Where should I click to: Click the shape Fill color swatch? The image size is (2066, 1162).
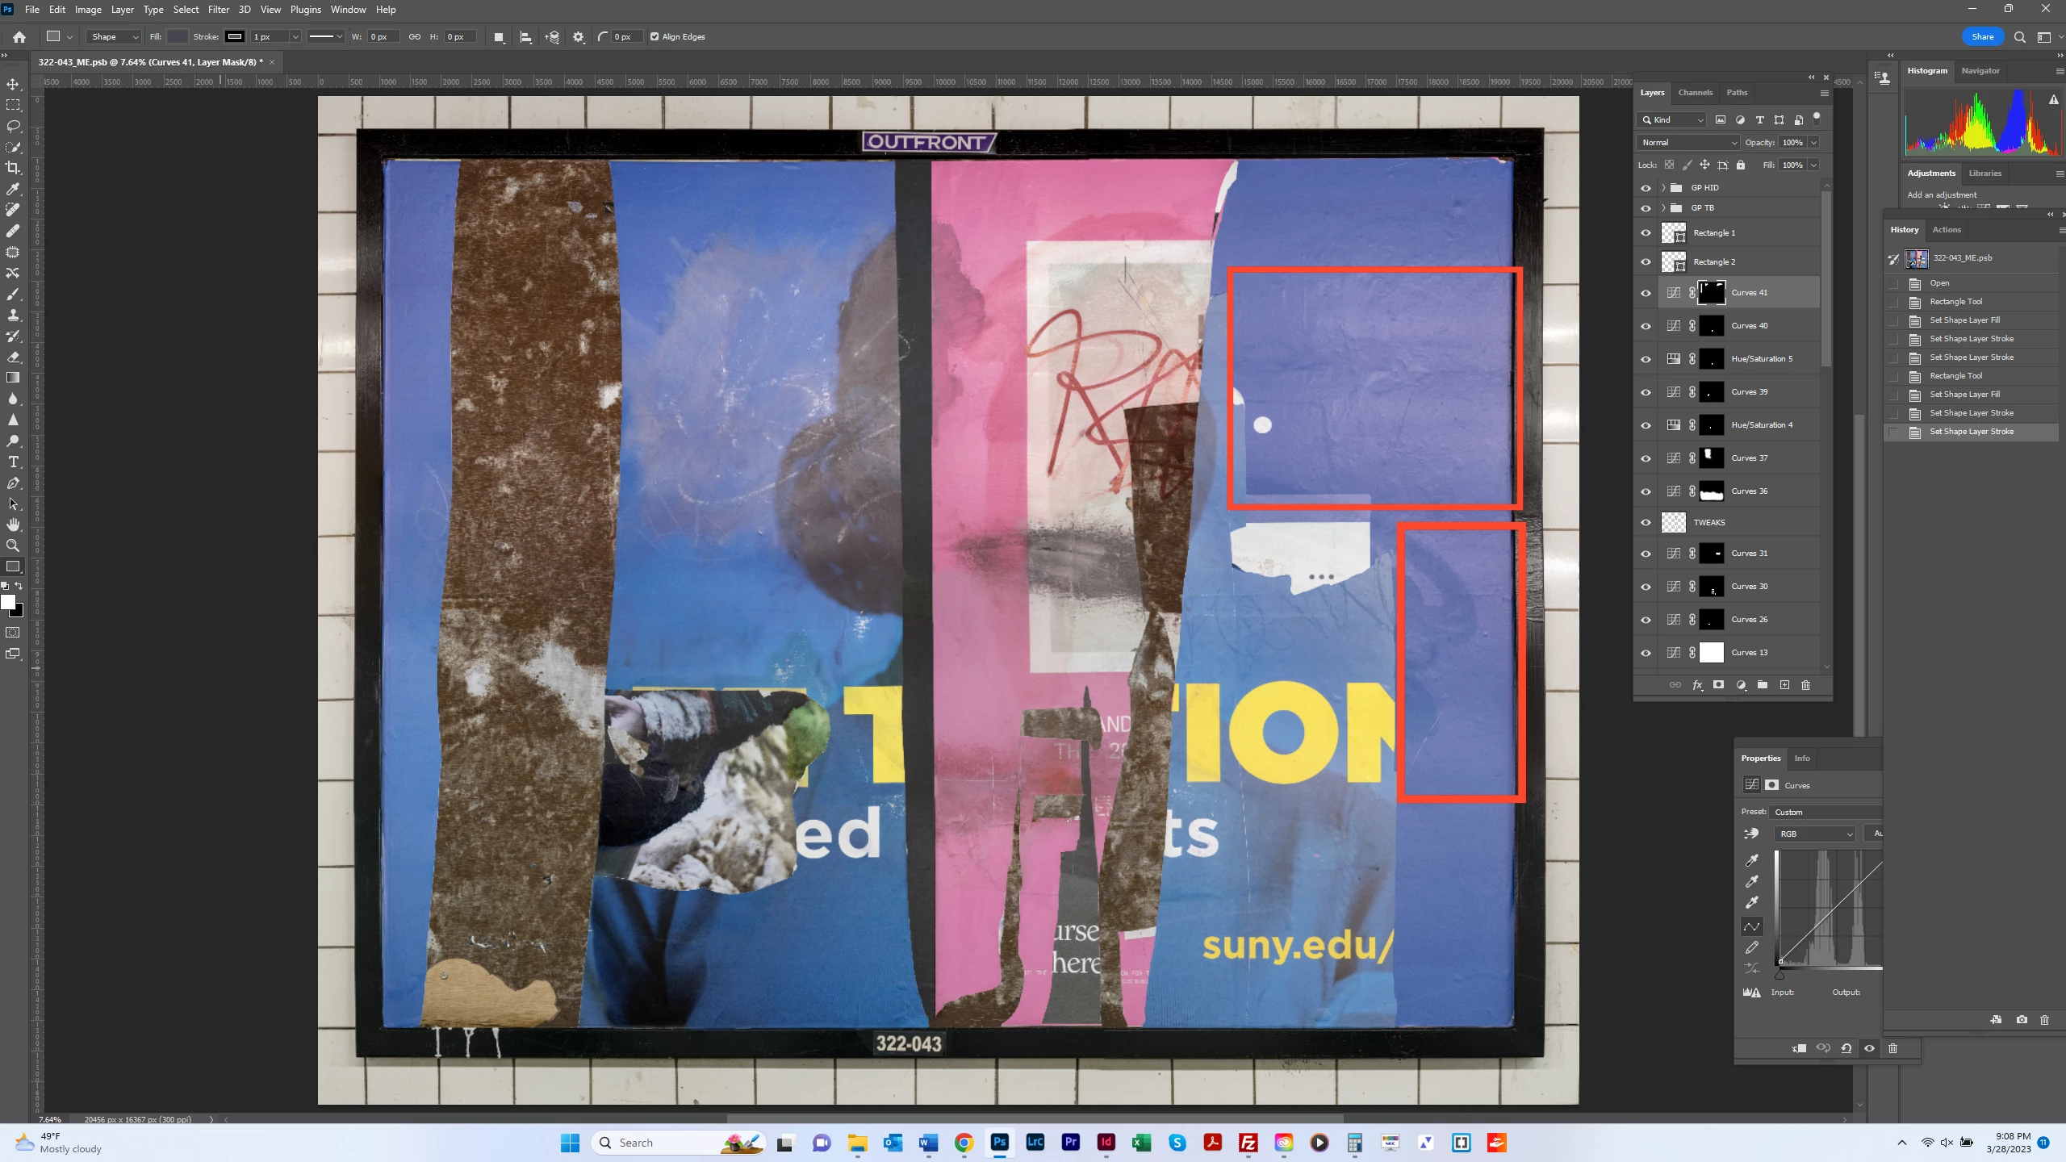178,36
